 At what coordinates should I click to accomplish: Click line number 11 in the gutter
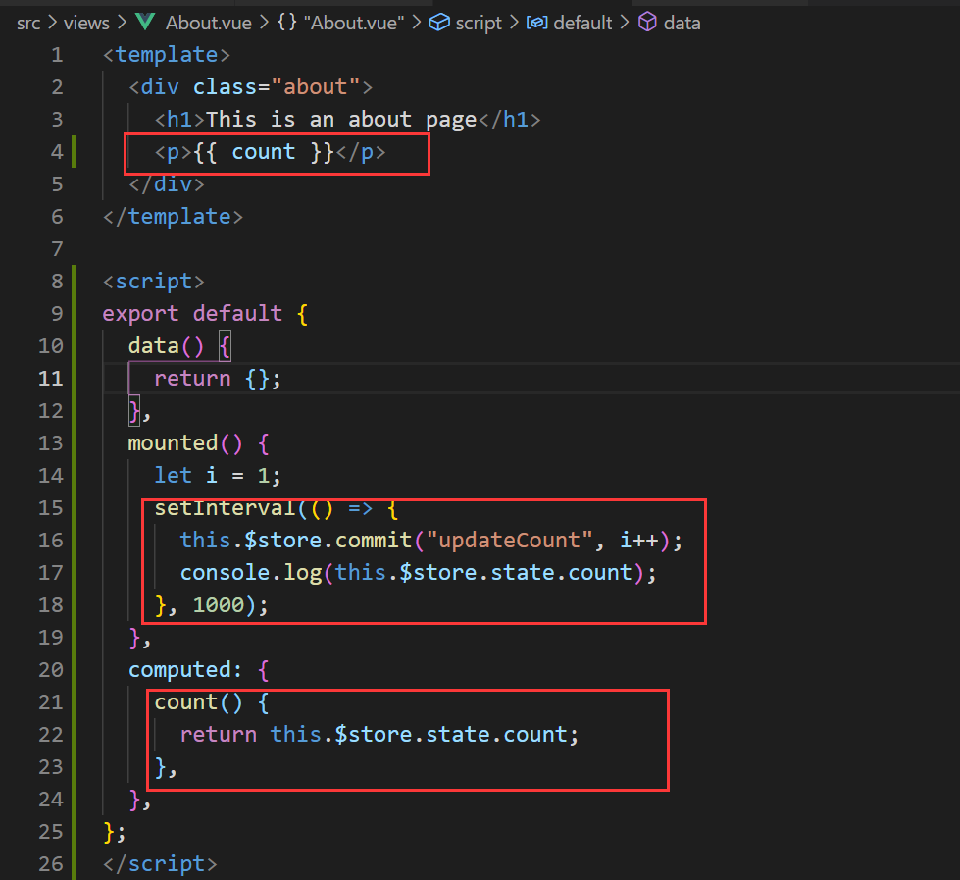pyautogui.click(x=51, y=379)
